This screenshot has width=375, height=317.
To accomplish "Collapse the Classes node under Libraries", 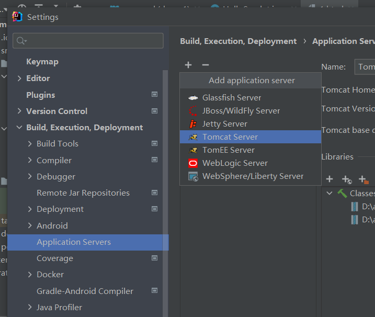I will pos(329,193).
